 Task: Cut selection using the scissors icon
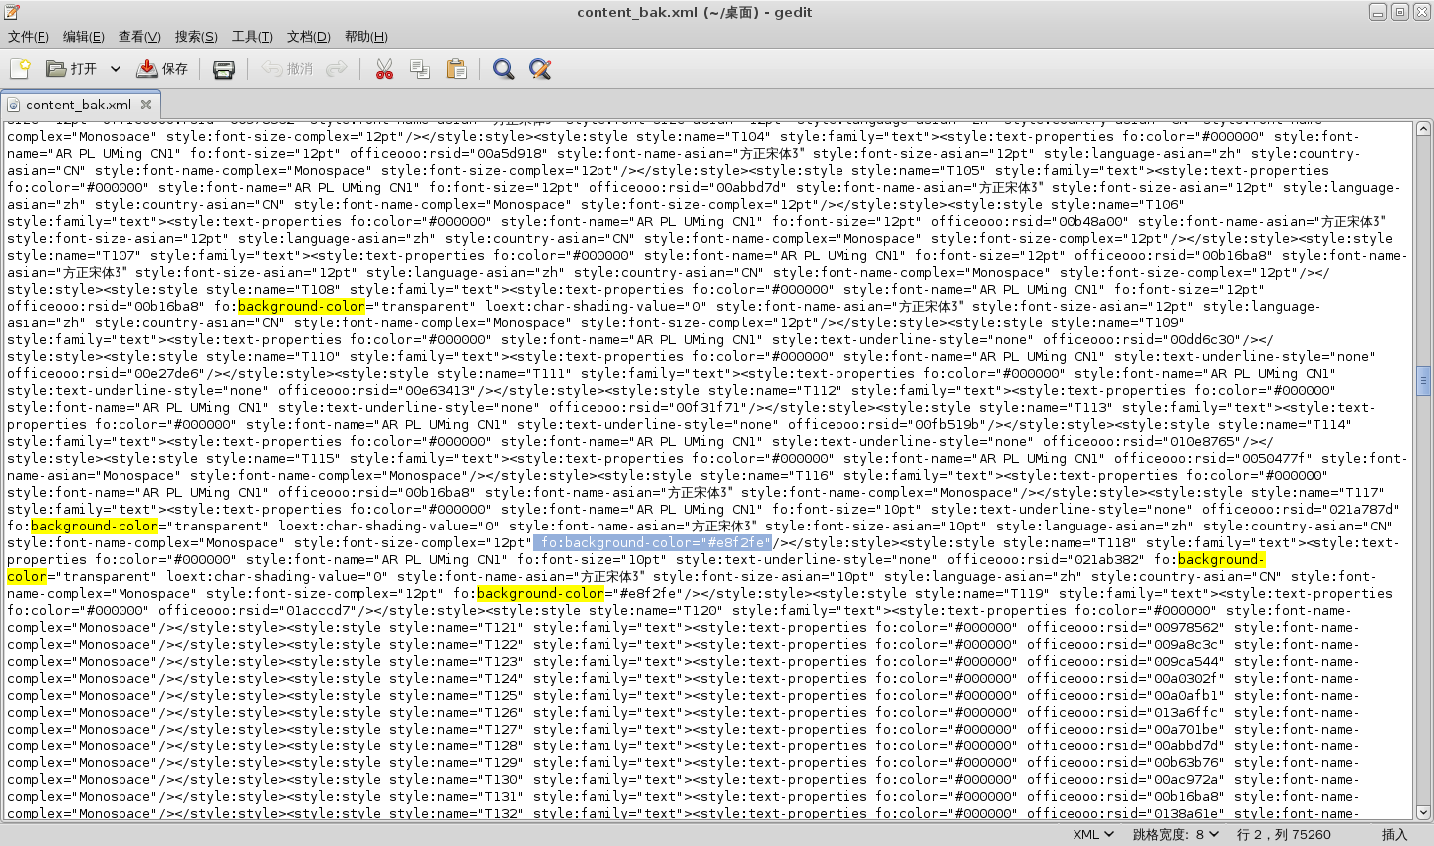384,69
